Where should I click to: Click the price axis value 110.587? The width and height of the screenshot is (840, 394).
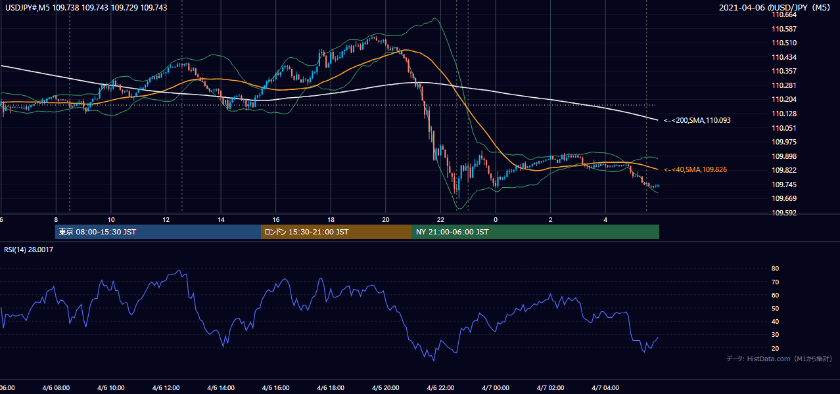click(x=785, y=29)
